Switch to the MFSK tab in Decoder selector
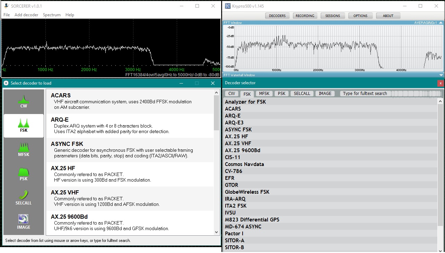The width and height of the screenshot is (445, 253). [264, 94]
